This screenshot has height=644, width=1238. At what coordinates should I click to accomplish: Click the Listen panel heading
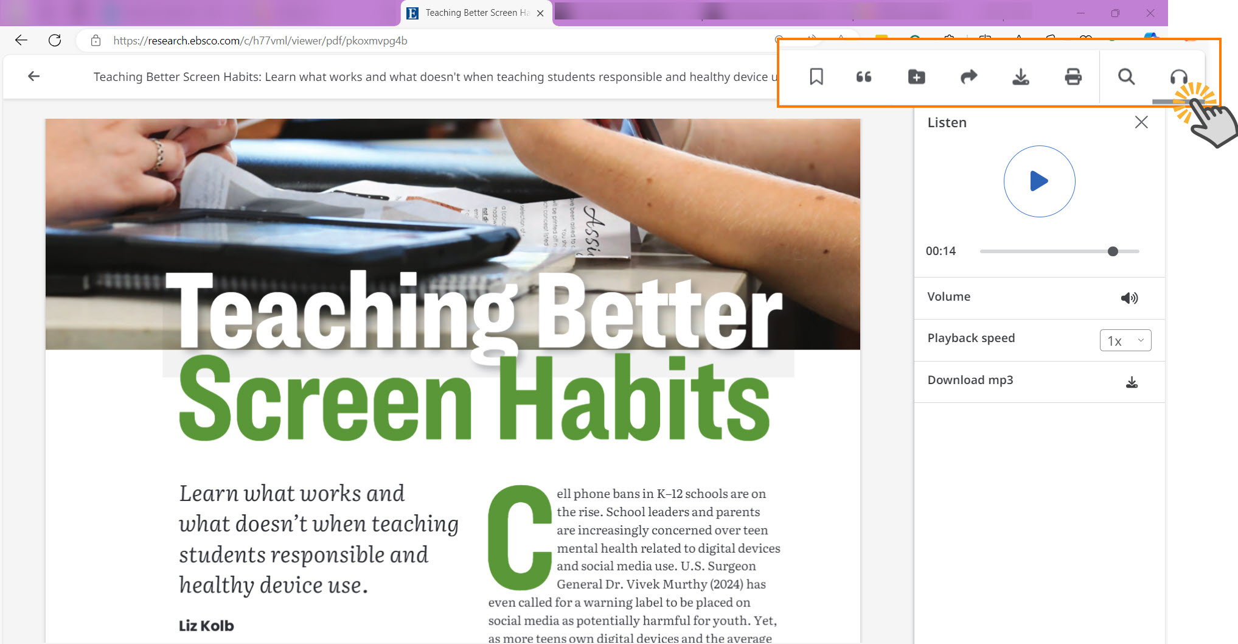(x=947, y=122)
